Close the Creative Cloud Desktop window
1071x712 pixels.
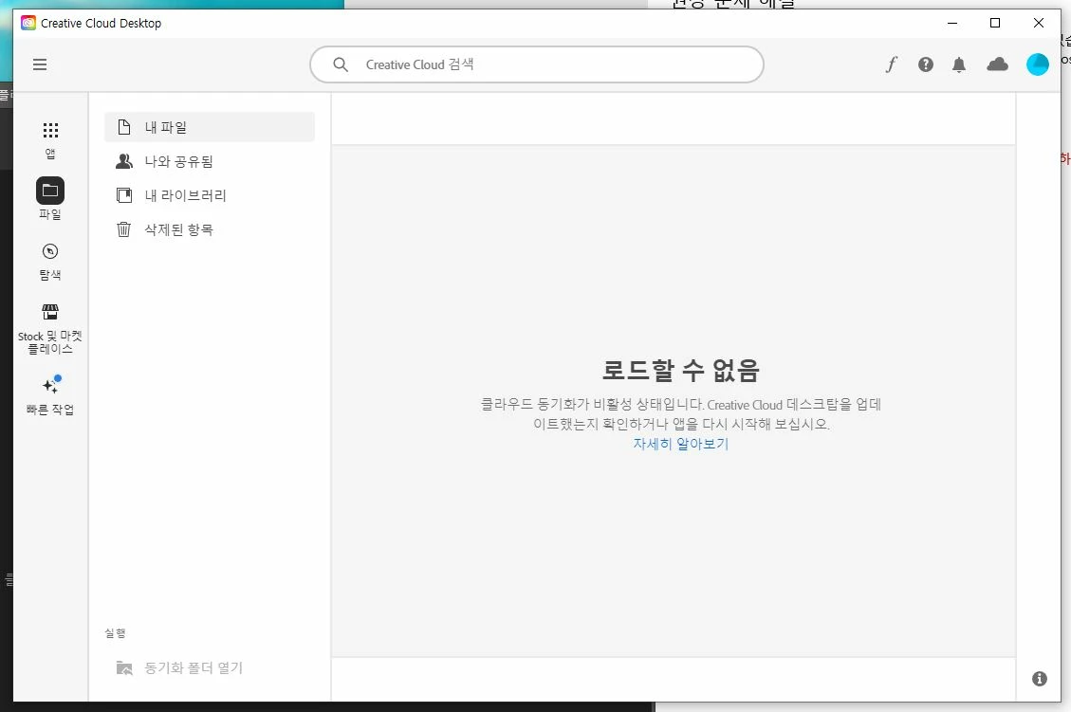[1038, 23]
